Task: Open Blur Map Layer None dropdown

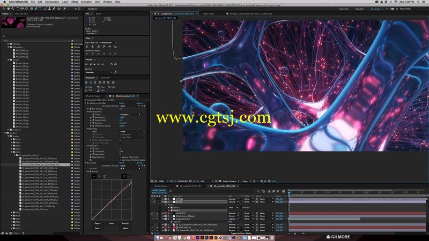Action: (x=132, y=131)
